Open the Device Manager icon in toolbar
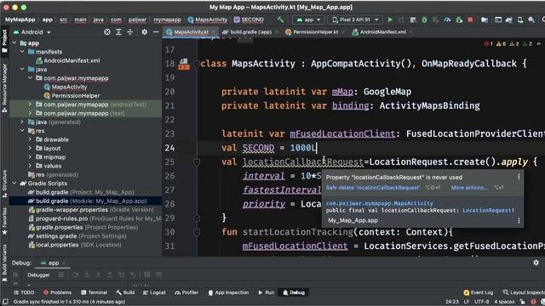The width and height of the screenshot is (545, 306). coord(520,20)
